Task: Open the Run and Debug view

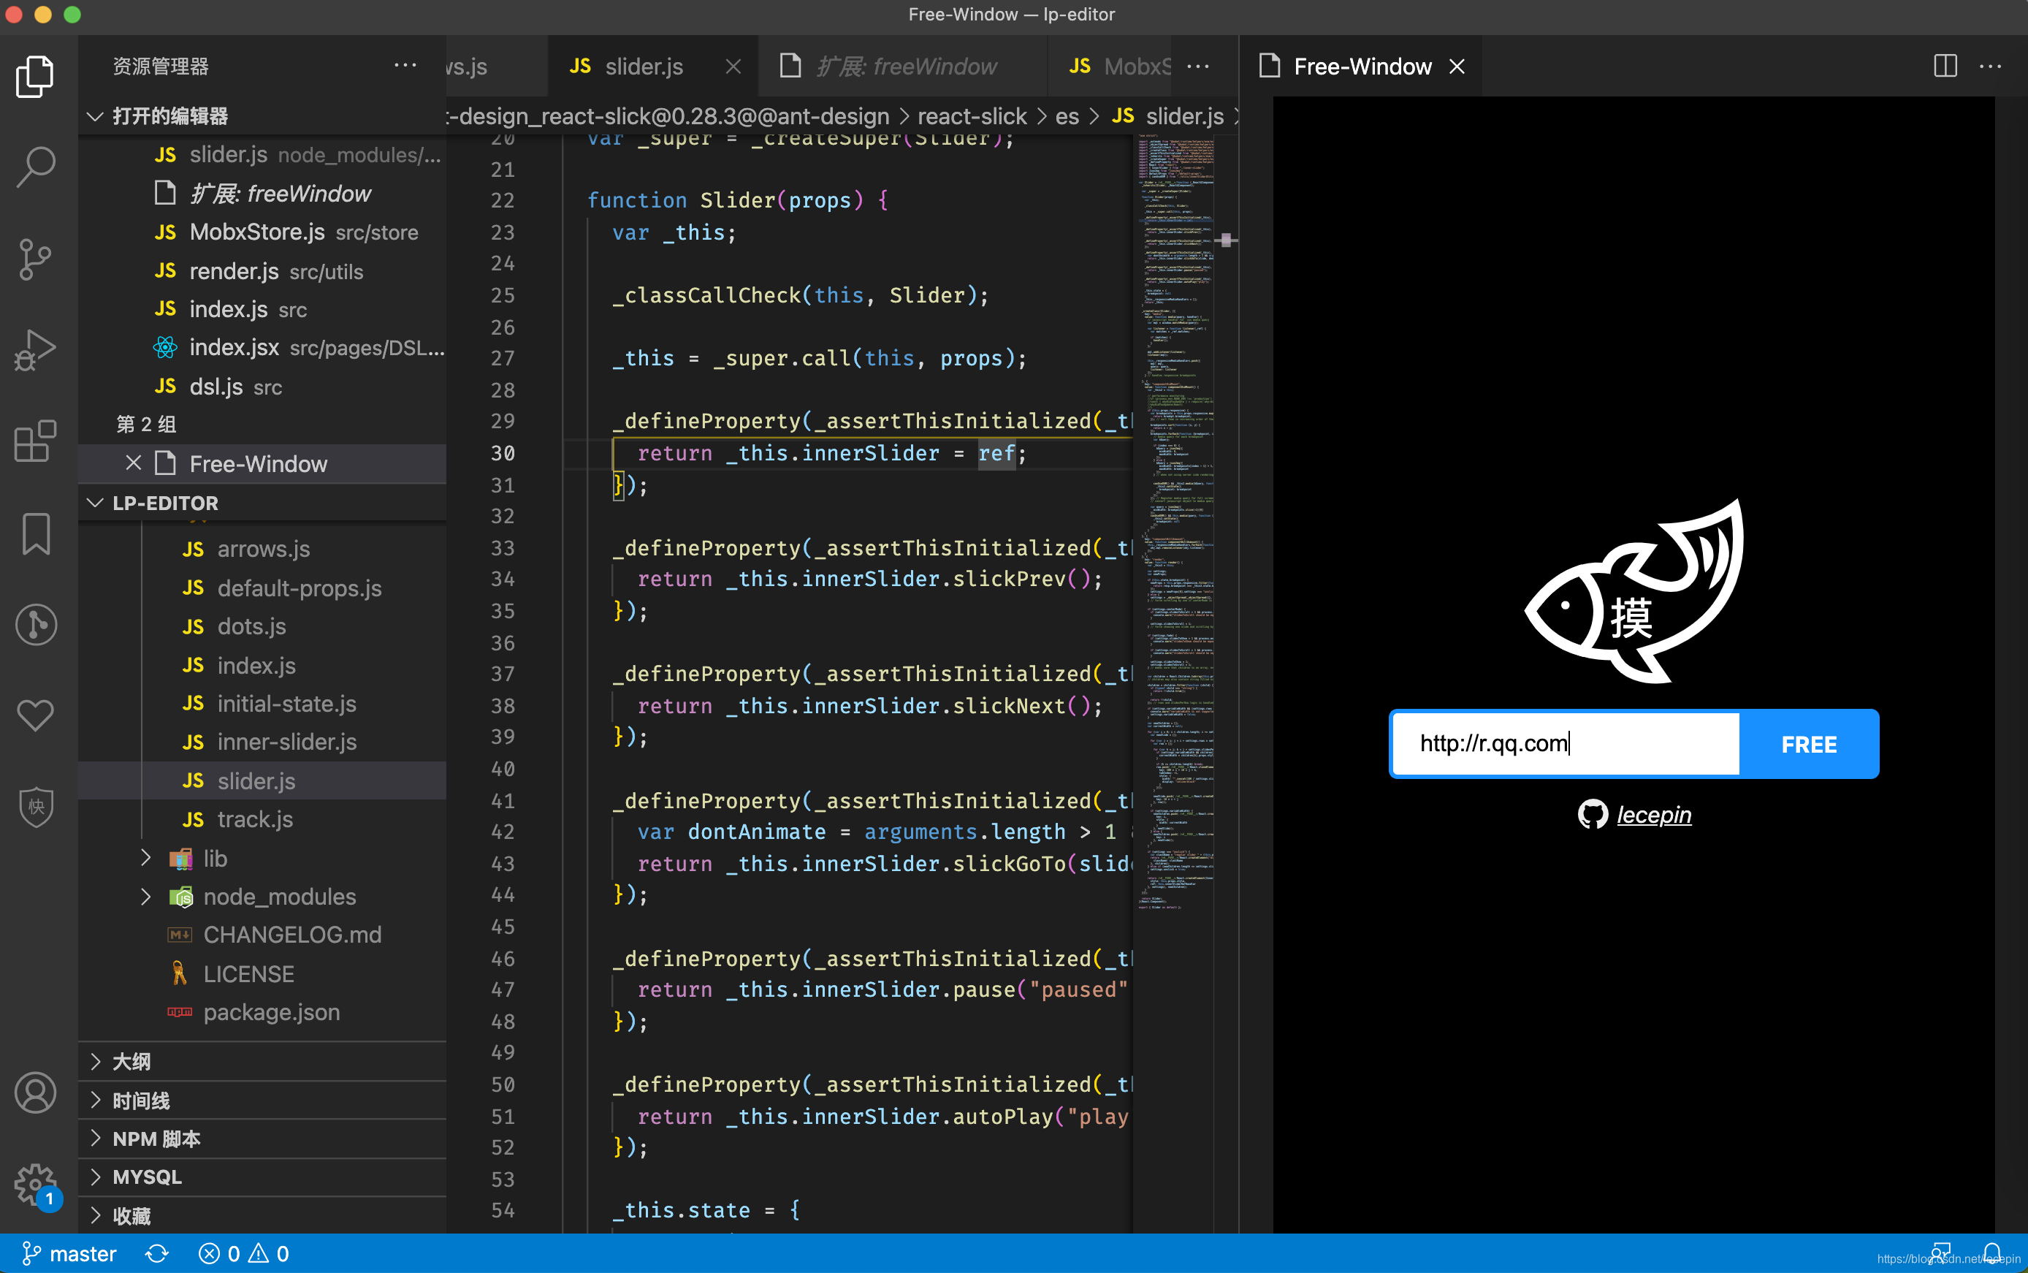Action: coord(35,350)
